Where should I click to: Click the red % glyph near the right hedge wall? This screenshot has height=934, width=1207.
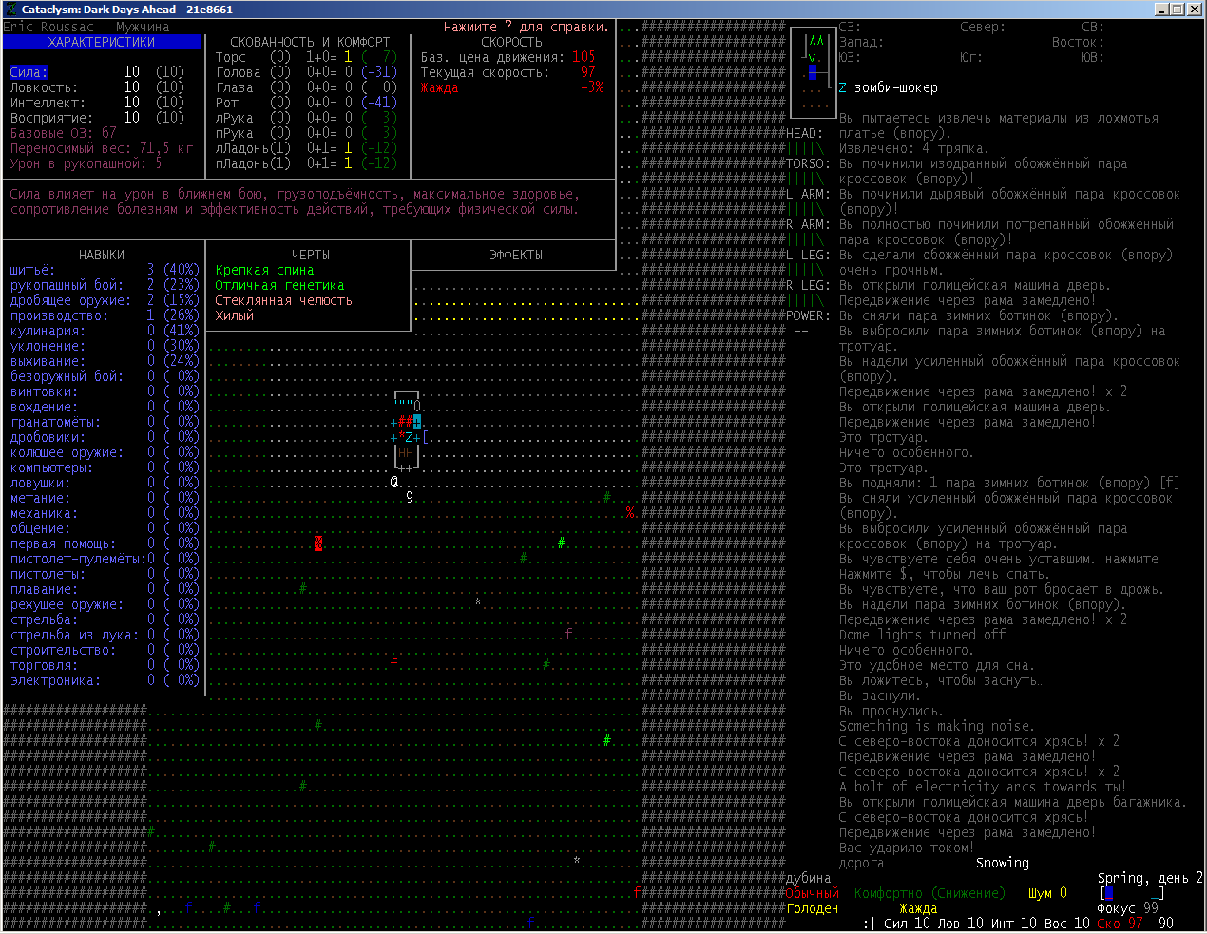coord(630,513)
